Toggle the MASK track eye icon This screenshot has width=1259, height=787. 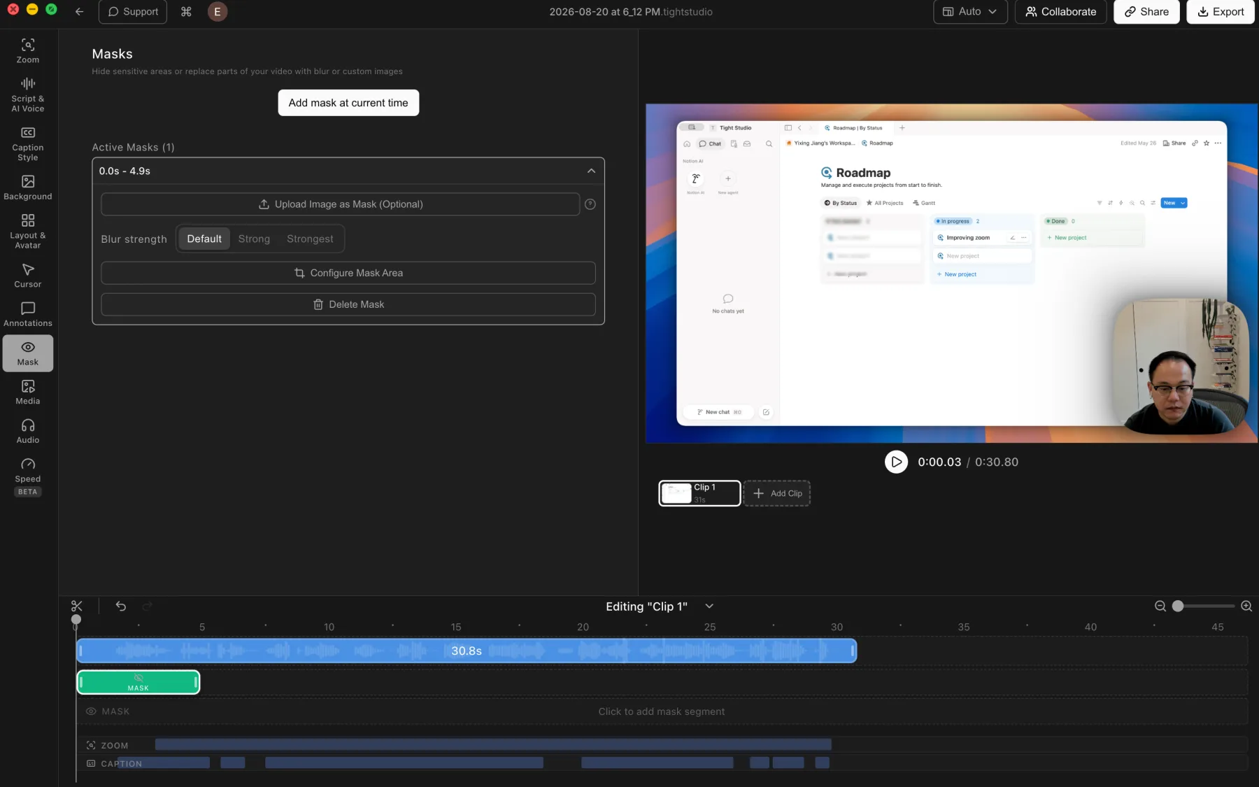click(91, 711)
